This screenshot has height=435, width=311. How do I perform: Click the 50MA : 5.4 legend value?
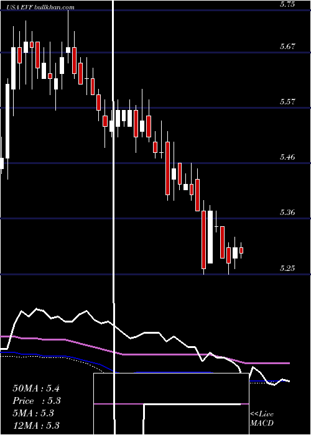coord(36,388)
